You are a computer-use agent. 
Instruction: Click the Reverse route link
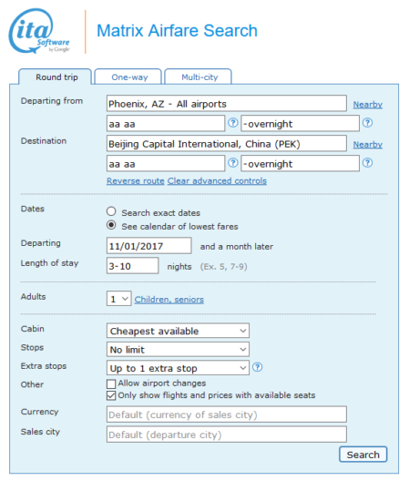(x=136, y=181)
